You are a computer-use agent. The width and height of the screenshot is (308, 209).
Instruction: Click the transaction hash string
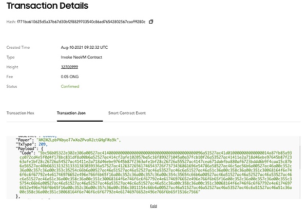coord(81,22)
